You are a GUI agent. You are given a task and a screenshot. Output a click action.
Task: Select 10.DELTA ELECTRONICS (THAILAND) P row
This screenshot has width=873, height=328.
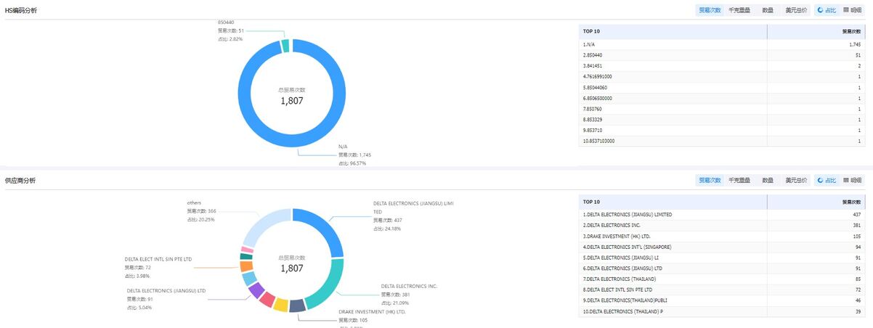pyautogui.click(x=721, y=311)
